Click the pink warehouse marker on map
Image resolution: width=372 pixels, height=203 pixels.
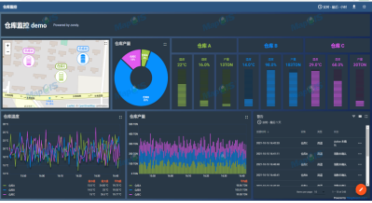[29, 61]
